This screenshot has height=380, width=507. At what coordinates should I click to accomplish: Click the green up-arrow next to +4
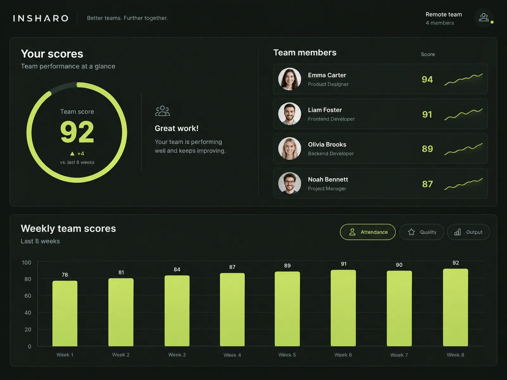pos(72,154)
